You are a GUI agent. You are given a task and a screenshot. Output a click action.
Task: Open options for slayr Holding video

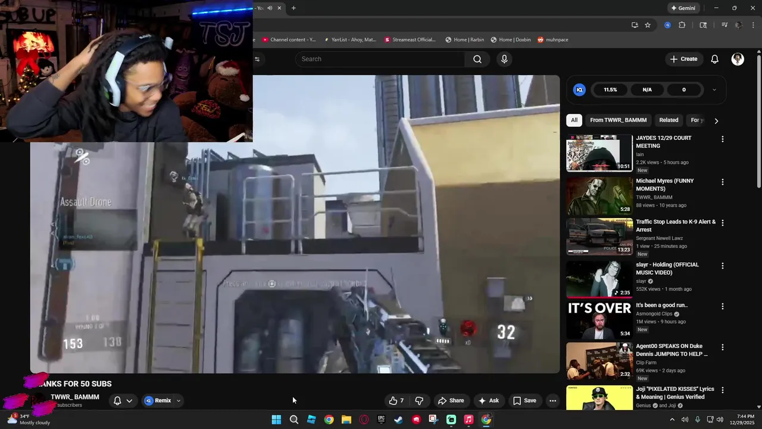tap(723, 266)
